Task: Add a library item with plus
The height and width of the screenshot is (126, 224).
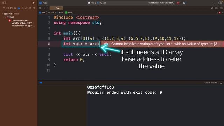Action: [213, 3]
